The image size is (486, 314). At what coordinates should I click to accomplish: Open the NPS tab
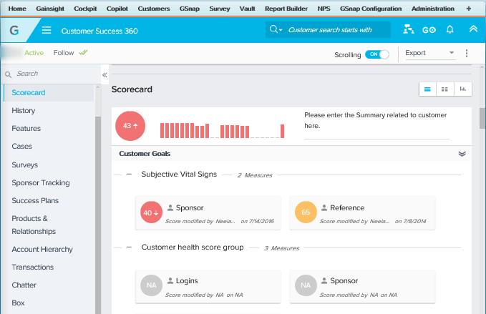click(324, 9)
